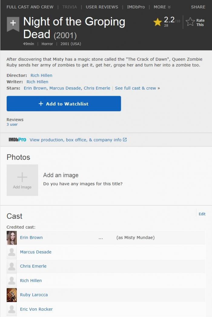Screen dimensions: 212x317
Task: Expand the MORE dropdown menu
Action: coord(162,7)
